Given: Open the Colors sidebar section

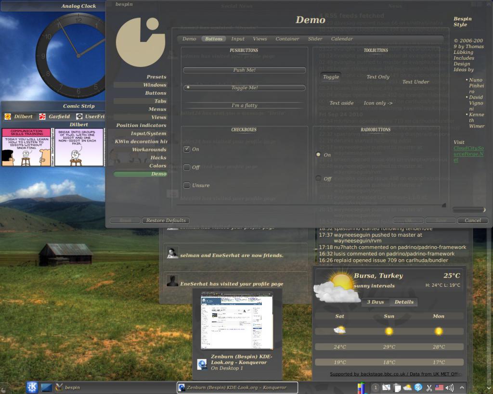Looking at the screenshot, I should pyautogui.click(x=141, y=165).
